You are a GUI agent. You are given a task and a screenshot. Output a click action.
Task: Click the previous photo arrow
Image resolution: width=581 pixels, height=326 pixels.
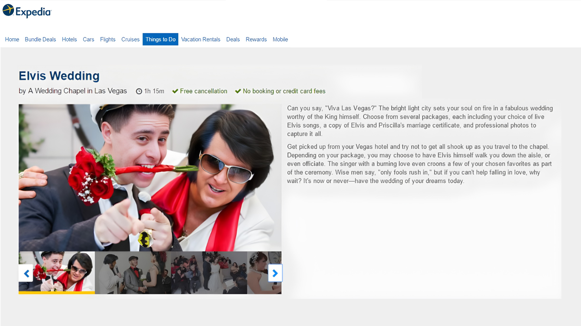[x=26, y=273]
